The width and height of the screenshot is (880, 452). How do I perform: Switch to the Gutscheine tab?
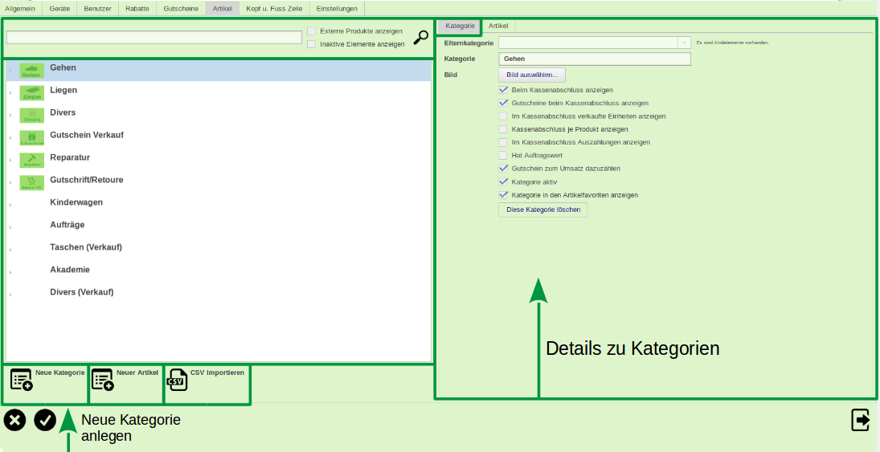pyautogui.click(x=181, y=8)
